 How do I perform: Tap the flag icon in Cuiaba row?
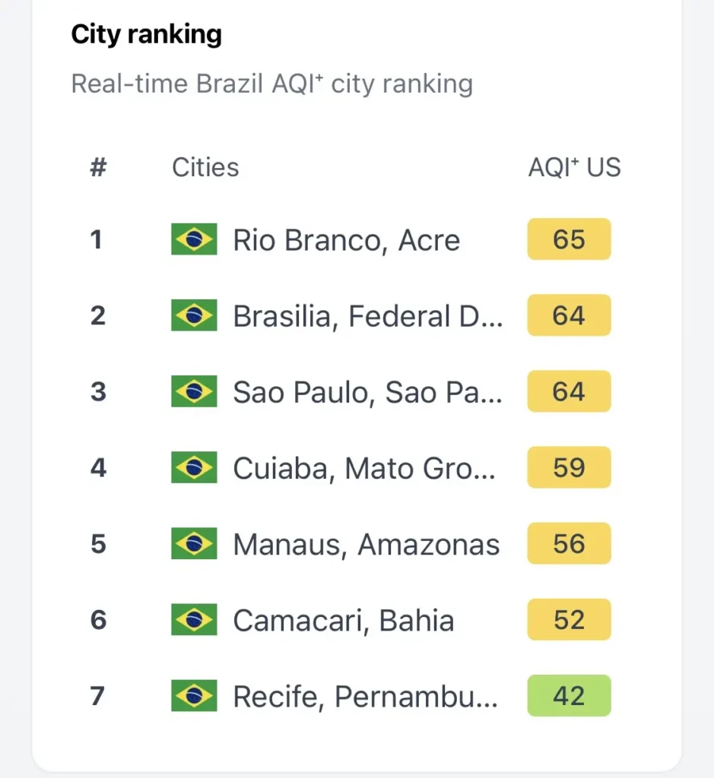coord(194,468)
